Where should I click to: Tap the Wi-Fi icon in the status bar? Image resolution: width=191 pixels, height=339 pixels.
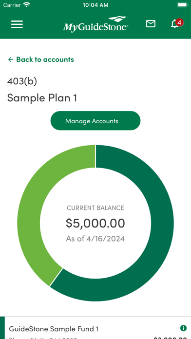27,5
